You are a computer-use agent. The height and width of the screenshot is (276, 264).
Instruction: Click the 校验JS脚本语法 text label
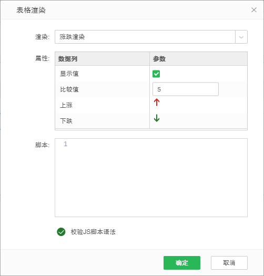point(93,232)
